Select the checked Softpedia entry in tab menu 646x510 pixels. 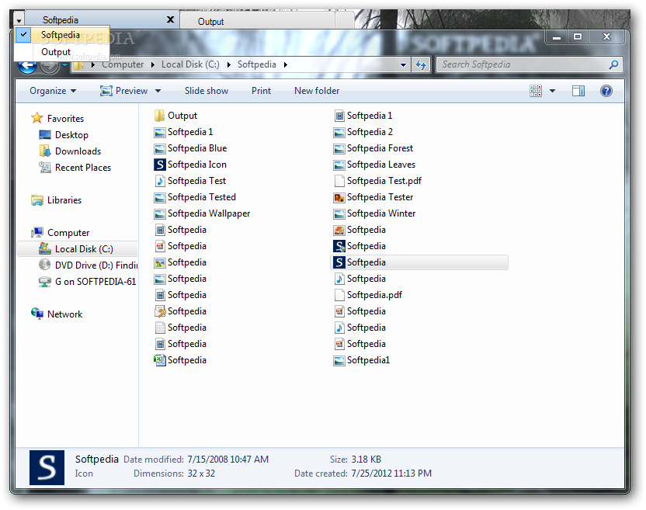click(62, 35)
